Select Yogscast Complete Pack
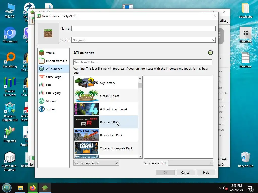Viewport: 258px width, 193px height. pyautogui.click(x=106, y=148)
